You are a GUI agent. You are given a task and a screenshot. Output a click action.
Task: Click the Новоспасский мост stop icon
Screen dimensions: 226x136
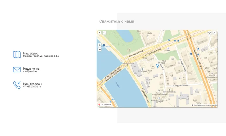104,45
